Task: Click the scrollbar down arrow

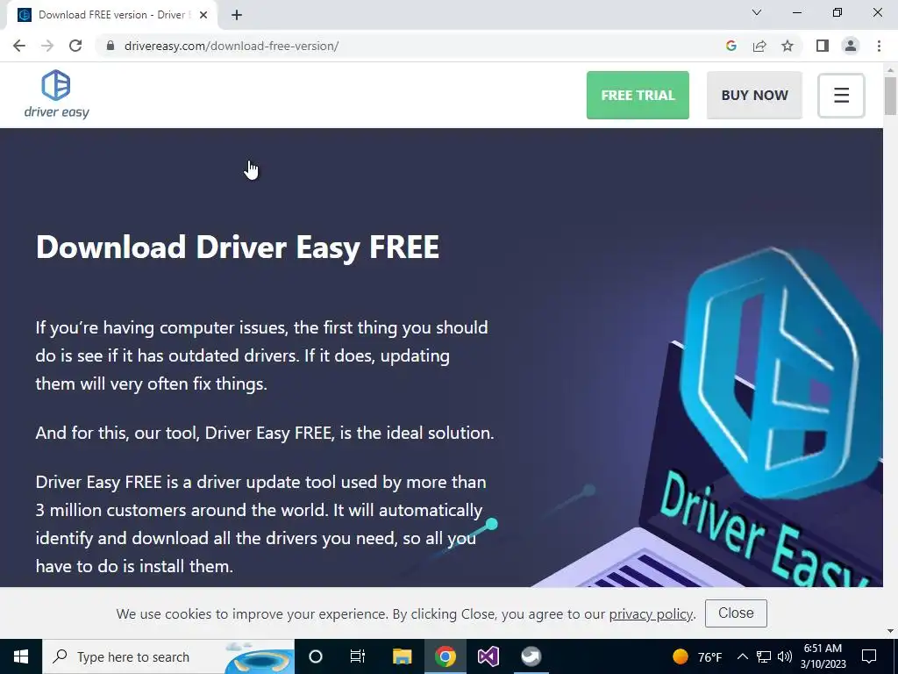Action: [890, 631]
